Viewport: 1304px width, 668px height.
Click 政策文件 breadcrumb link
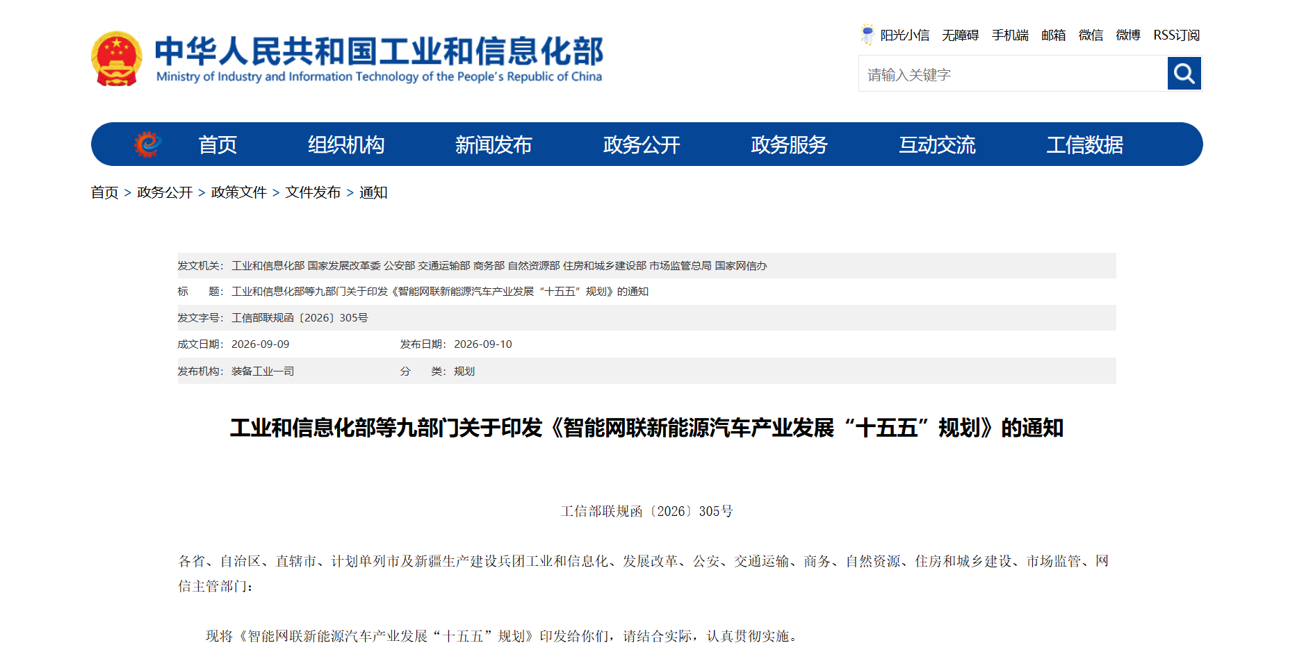tap(239, 192)
